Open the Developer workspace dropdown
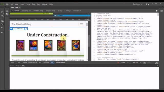Screen dimensions: 164x92 tap(137, 4)
